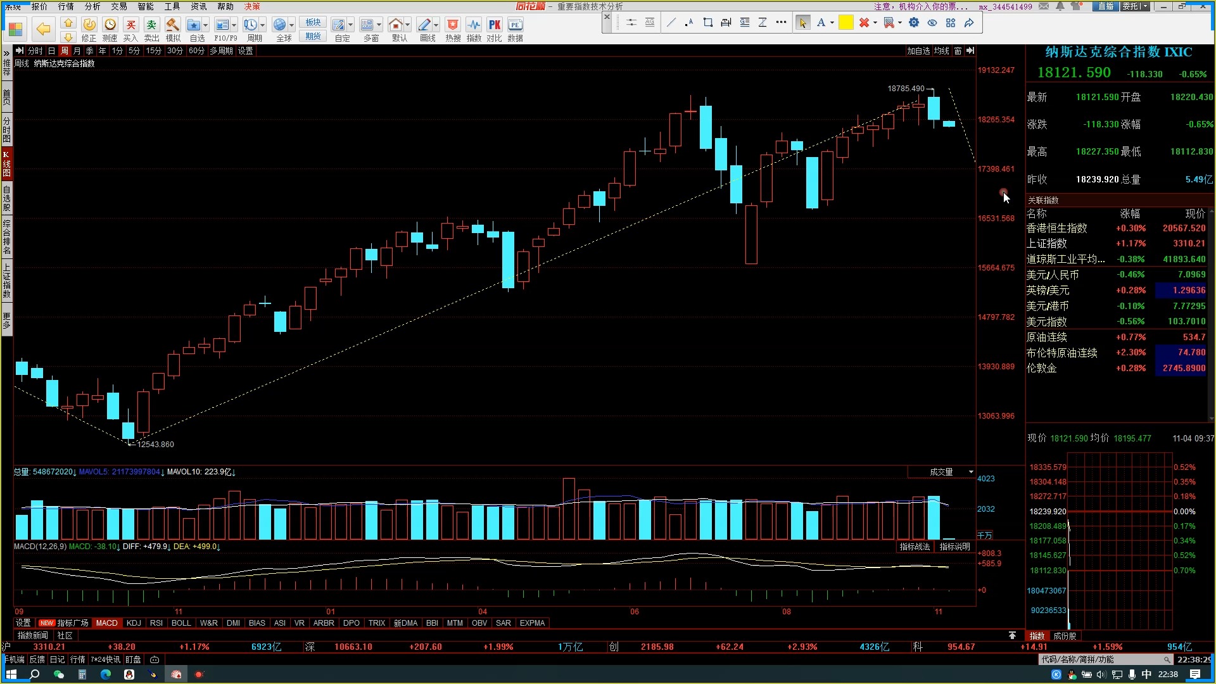
Task: Expand the 自选 dropdown arrow
Action: (x=206, y=25)
